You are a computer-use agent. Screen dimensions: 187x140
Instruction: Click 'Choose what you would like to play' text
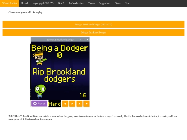click(x=26, y=12)
